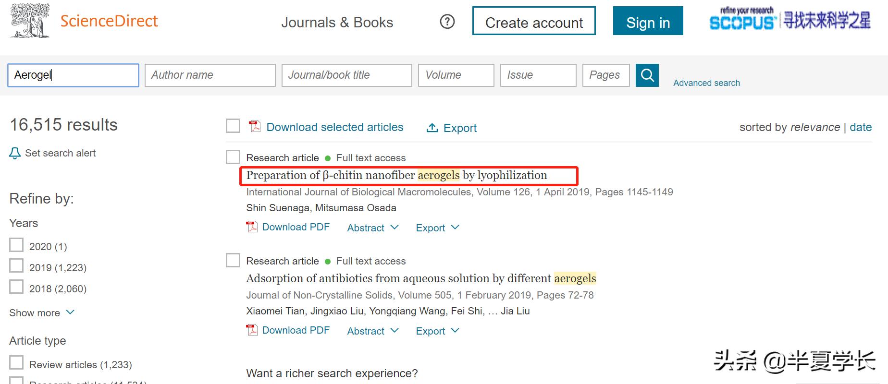Click PDF icon for antibiotics adsorption article
Screen dimensions: 888x384
[x=252, y=330]
